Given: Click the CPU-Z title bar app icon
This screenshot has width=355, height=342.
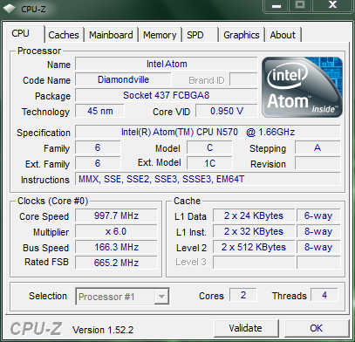Looking at the screenshot, I should pos(10,9).
